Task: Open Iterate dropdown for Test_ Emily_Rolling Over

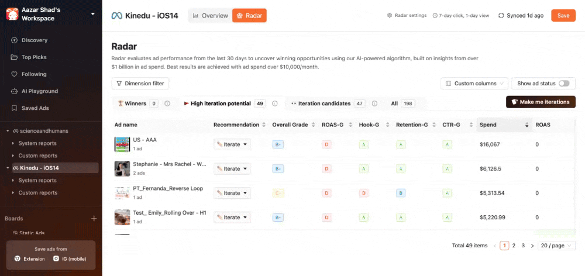Action: coord(232,217)
